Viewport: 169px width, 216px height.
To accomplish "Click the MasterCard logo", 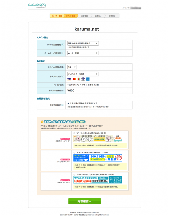I will pos(74,79).
